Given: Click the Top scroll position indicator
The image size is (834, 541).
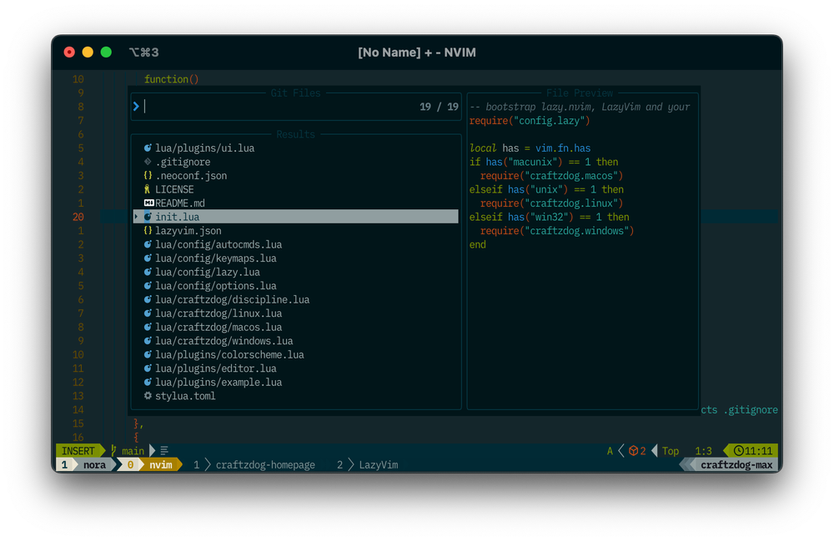Looking at the screenshot, I should pos(670,450).
